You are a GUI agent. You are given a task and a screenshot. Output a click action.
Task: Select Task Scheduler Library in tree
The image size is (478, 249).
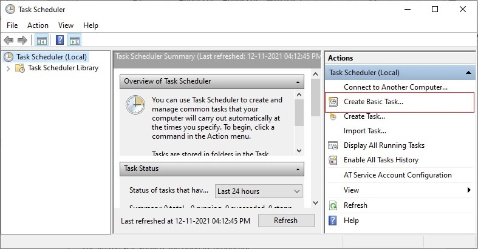[63, 68]
